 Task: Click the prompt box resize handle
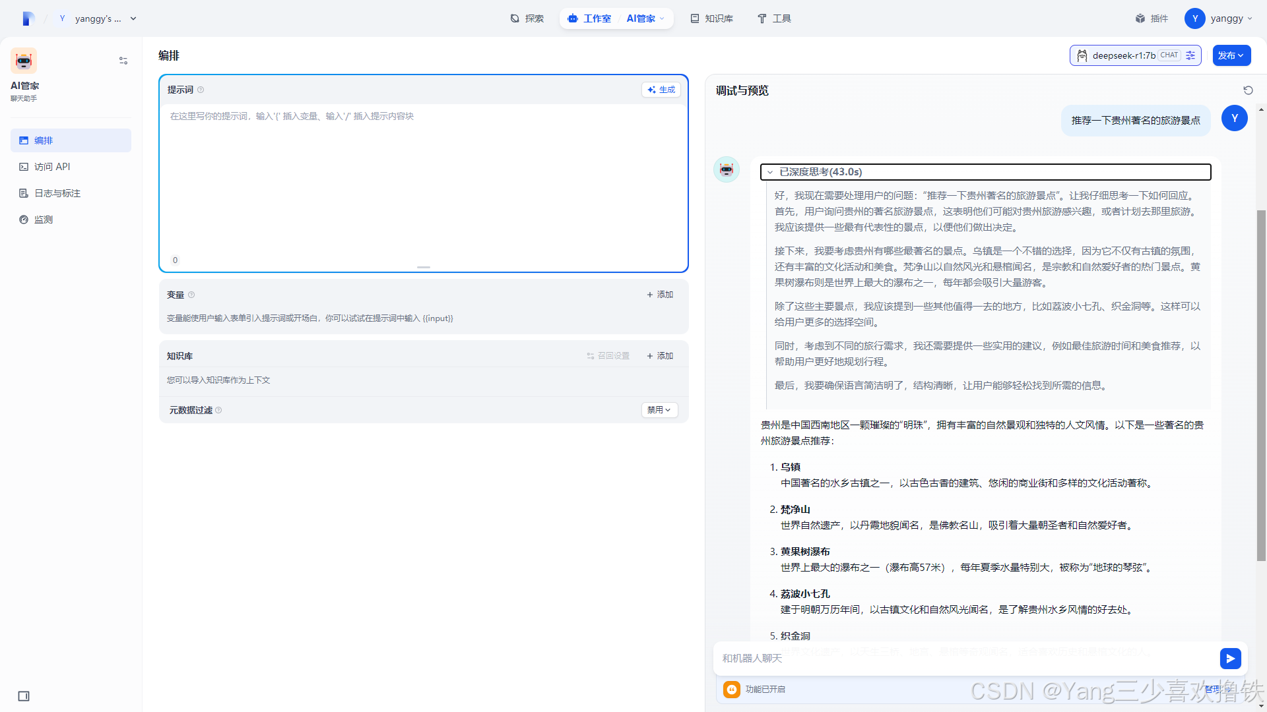424,267
